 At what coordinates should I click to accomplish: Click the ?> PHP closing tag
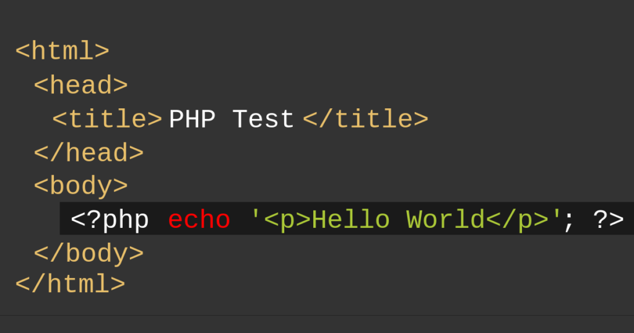[x=609, y=220]
